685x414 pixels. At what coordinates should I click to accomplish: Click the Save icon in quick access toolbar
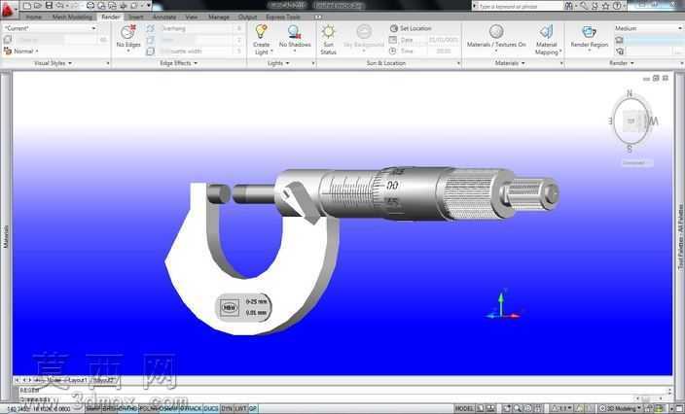click(x=49, y=6)
